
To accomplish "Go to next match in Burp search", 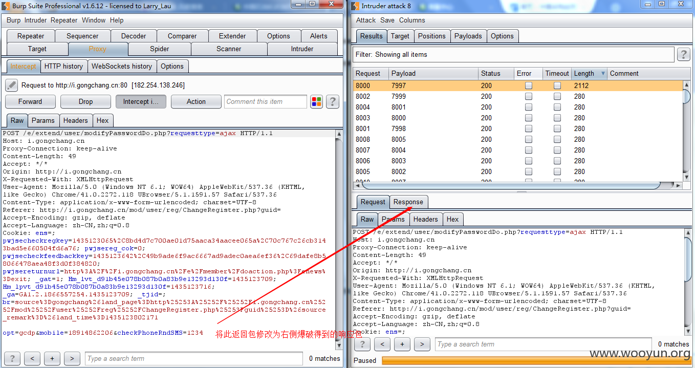I will pyautogui.click(x=72, y=358).
